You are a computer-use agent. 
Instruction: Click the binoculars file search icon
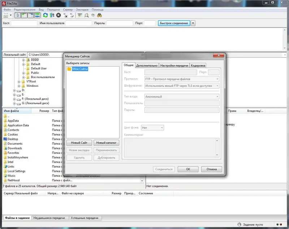pos(99,15)
